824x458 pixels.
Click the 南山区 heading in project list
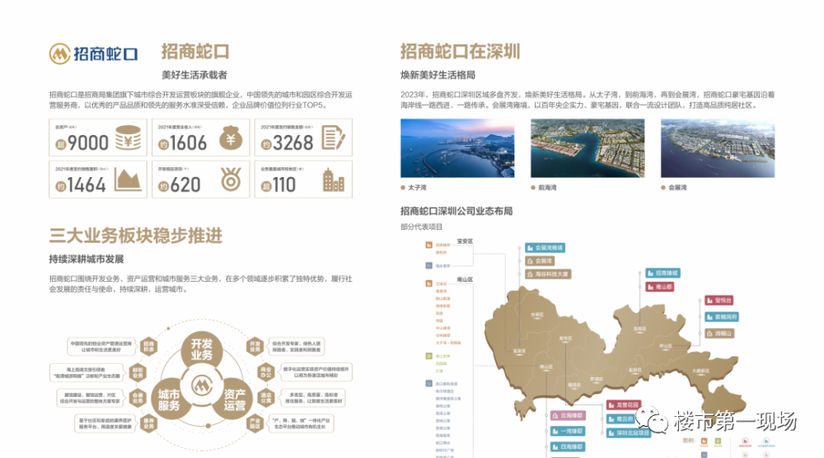[x=465, y=279]
